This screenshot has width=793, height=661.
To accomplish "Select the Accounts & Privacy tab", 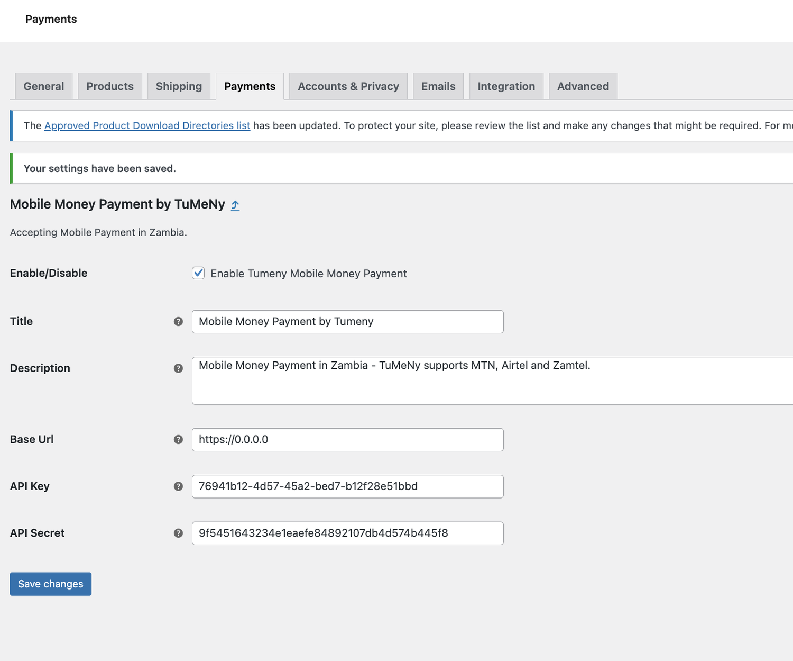I will 348,86.
